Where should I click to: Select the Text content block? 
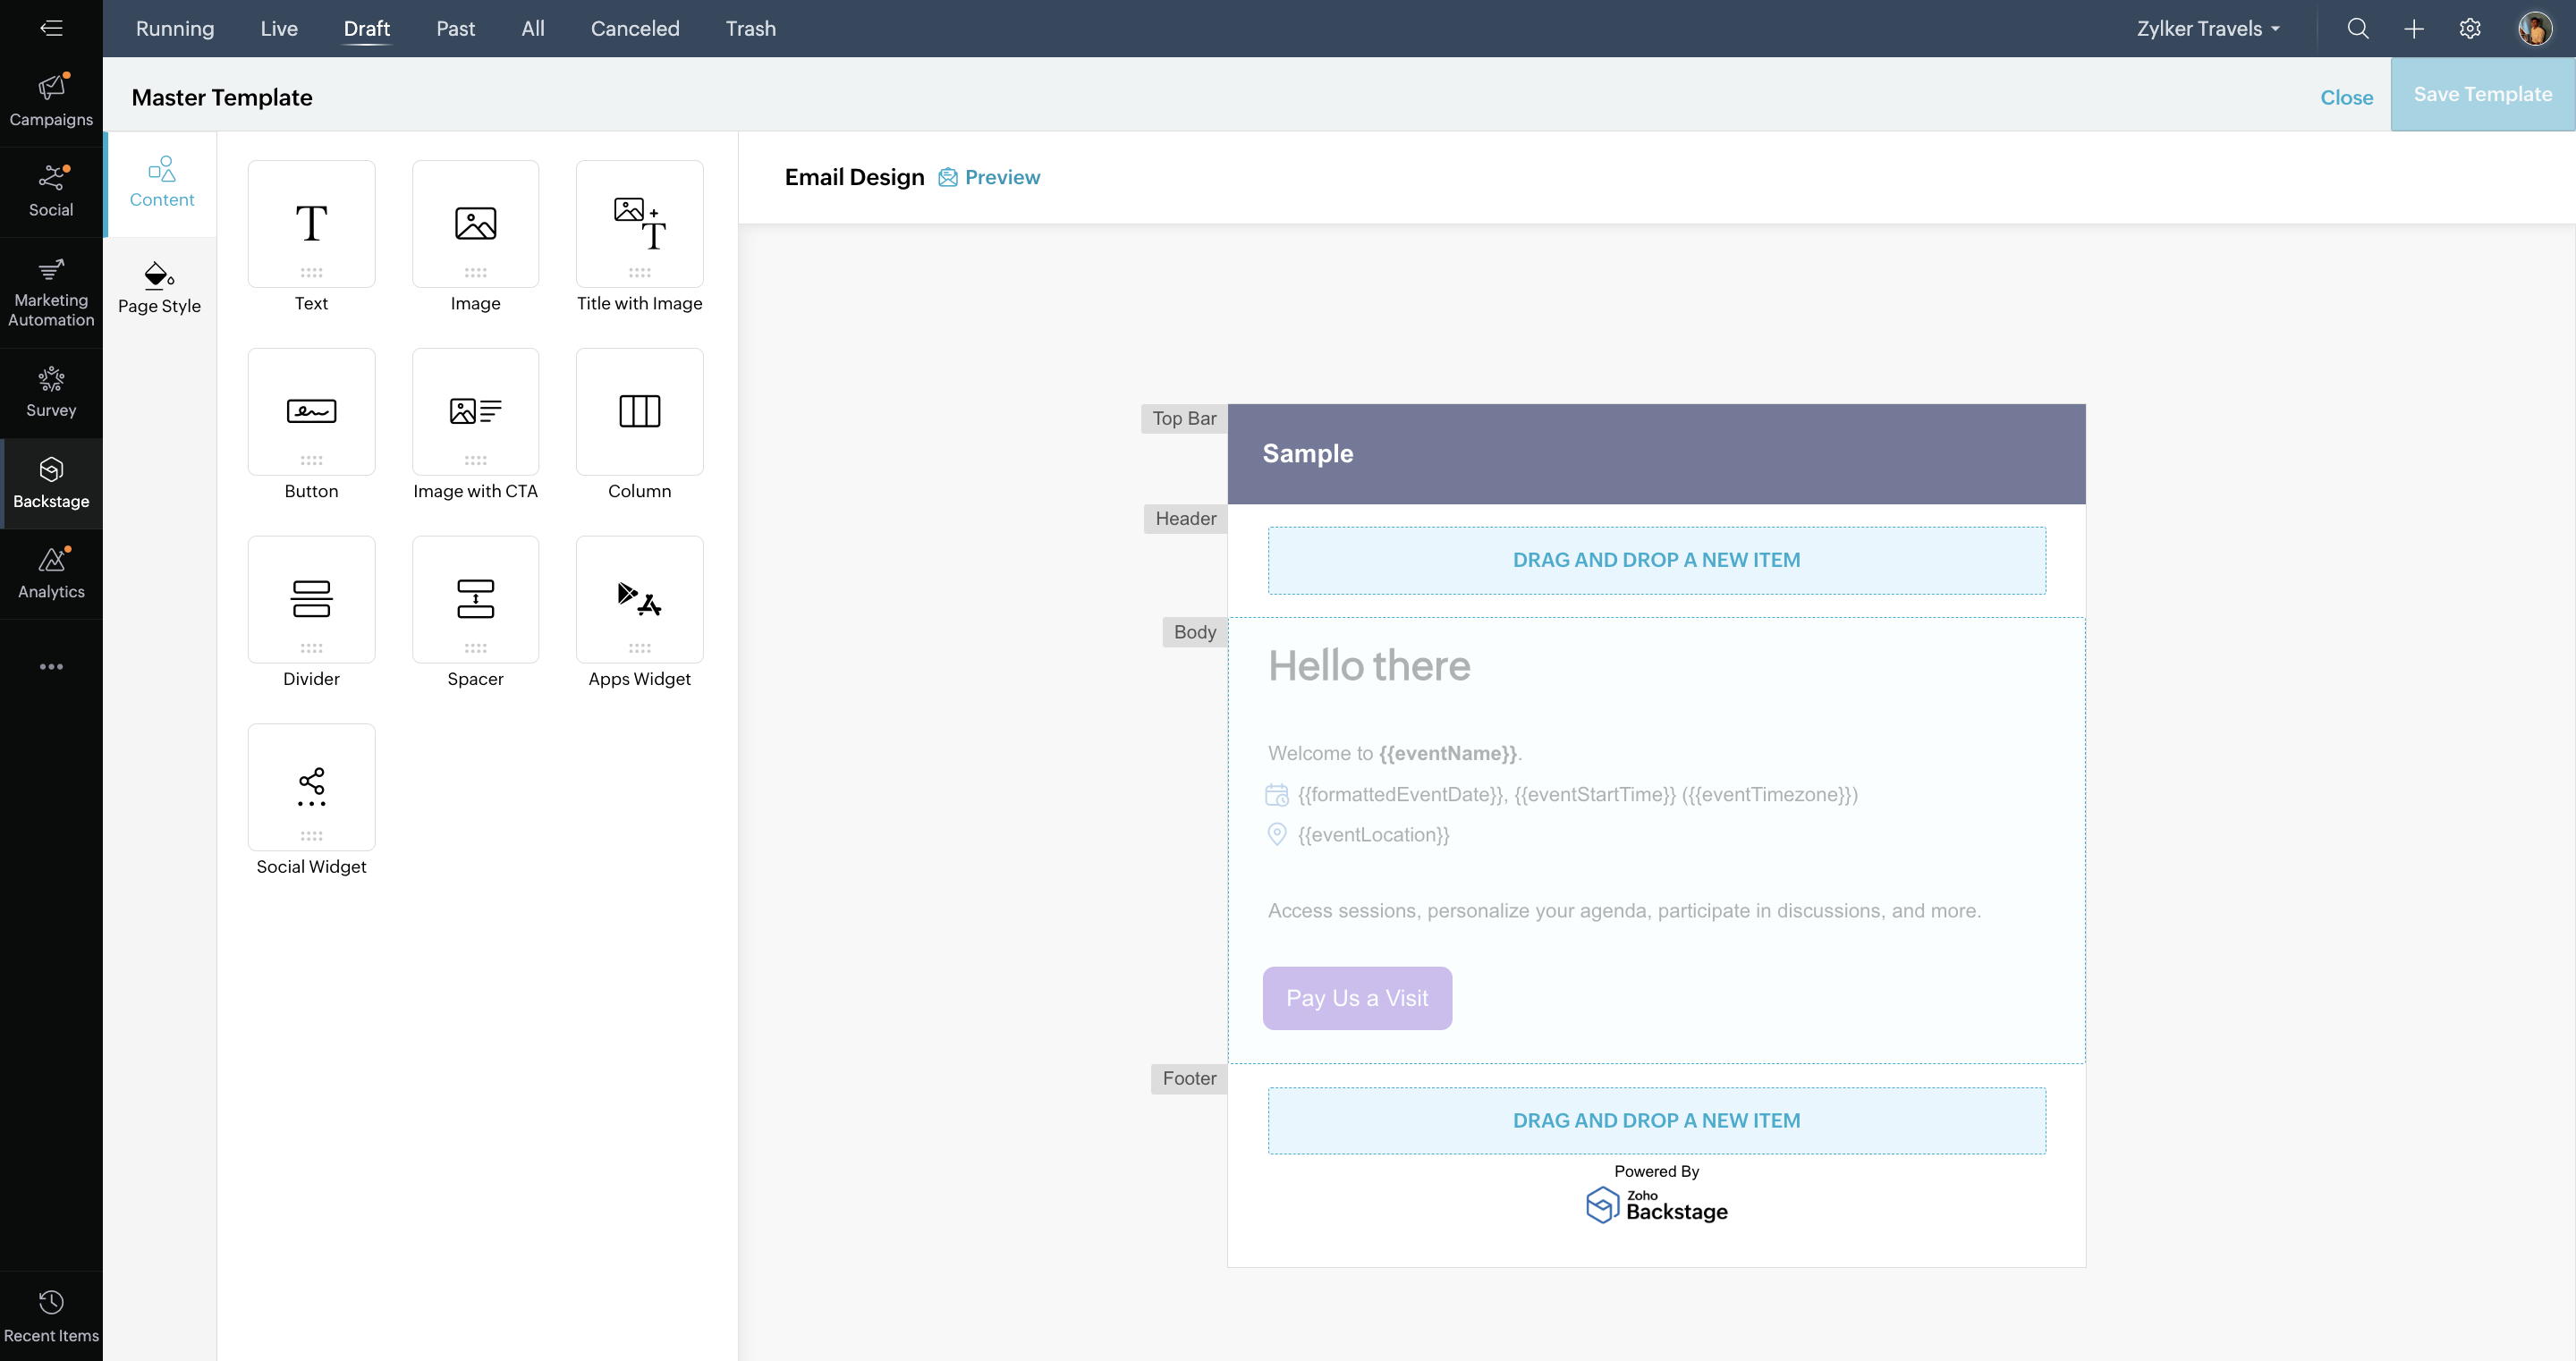point(311,224)
